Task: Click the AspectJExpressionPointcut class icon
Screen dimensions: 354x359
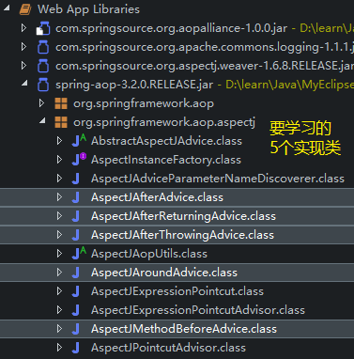Action: (75, 291)
